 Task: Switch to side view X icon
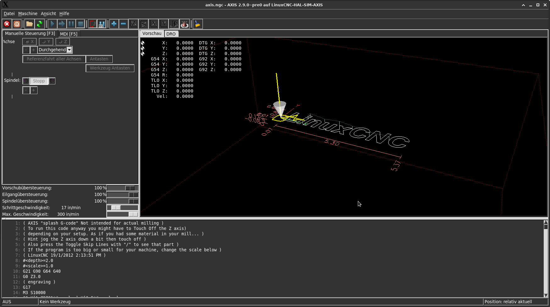[153, 24]
